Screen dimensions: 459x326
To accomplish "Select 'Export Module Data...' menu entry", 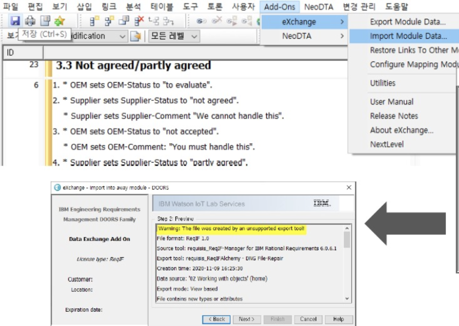I will coord(408,22).
